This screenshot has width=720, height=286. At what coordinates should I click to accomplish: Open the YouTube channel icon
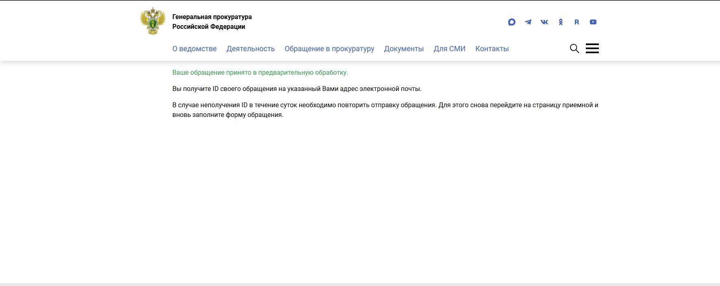point(593,22)
